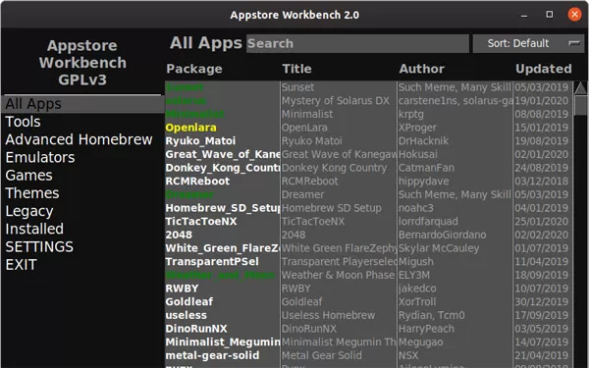The width and height of the screenshot is (589, 368).
Task: Click the Search input field
Action: click(x=357, y=43)
